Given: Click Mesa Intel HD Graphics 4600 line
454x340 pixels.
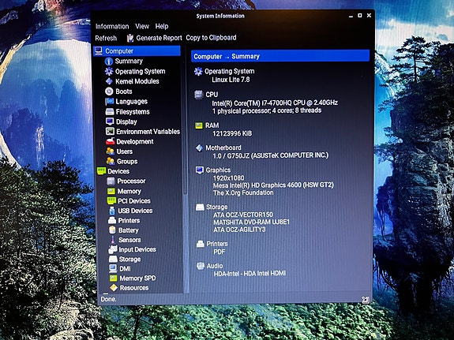Looking at the screenshot, I should coord(273,185).
